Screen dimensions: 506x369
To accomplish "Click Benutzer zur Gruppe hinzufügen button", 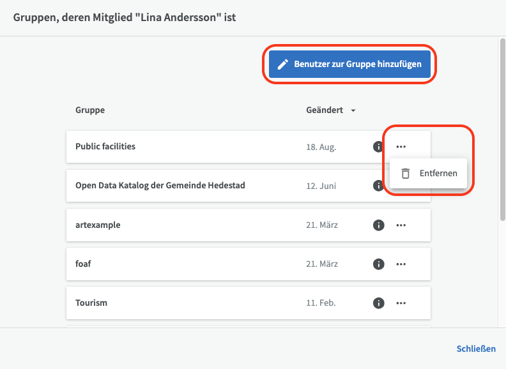I will (x=349, y=64).
